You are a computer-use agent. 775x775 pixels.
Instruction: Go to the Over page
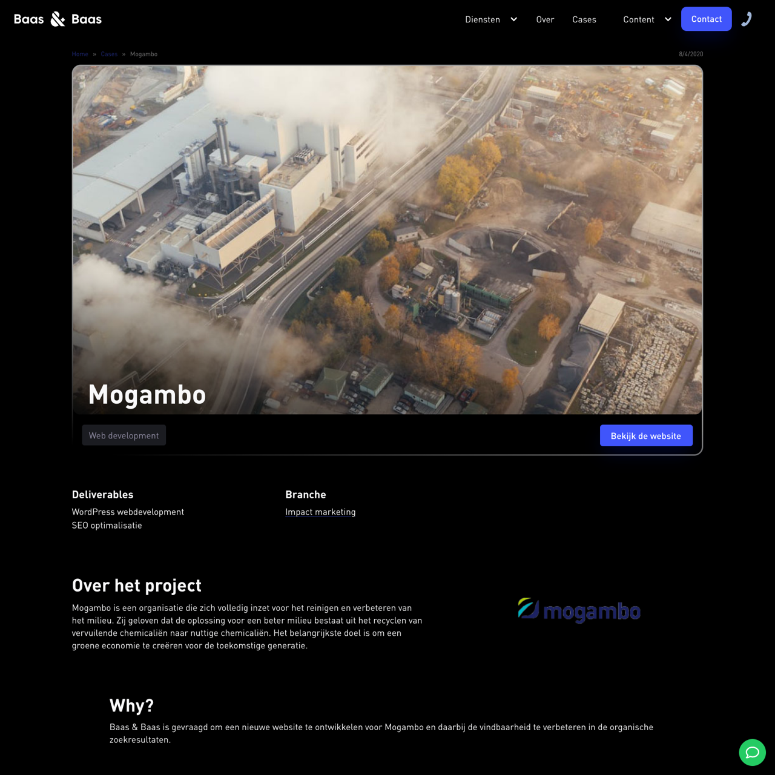tap(545, 19)
